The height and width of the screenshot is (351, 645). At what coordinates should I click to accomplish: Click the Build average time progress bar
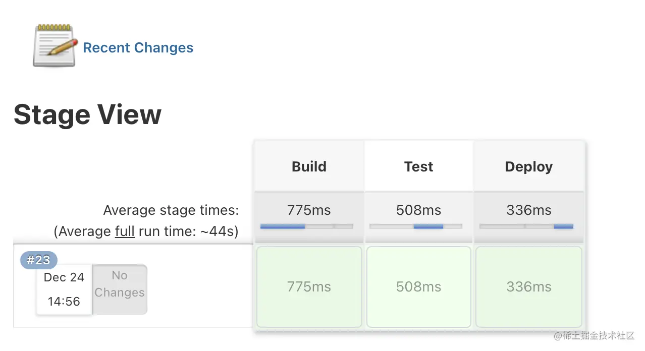(306, 226)
